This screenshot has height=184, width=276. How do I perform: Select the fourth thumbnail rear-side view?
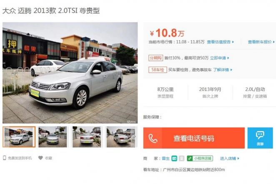[x=121, y=137]
